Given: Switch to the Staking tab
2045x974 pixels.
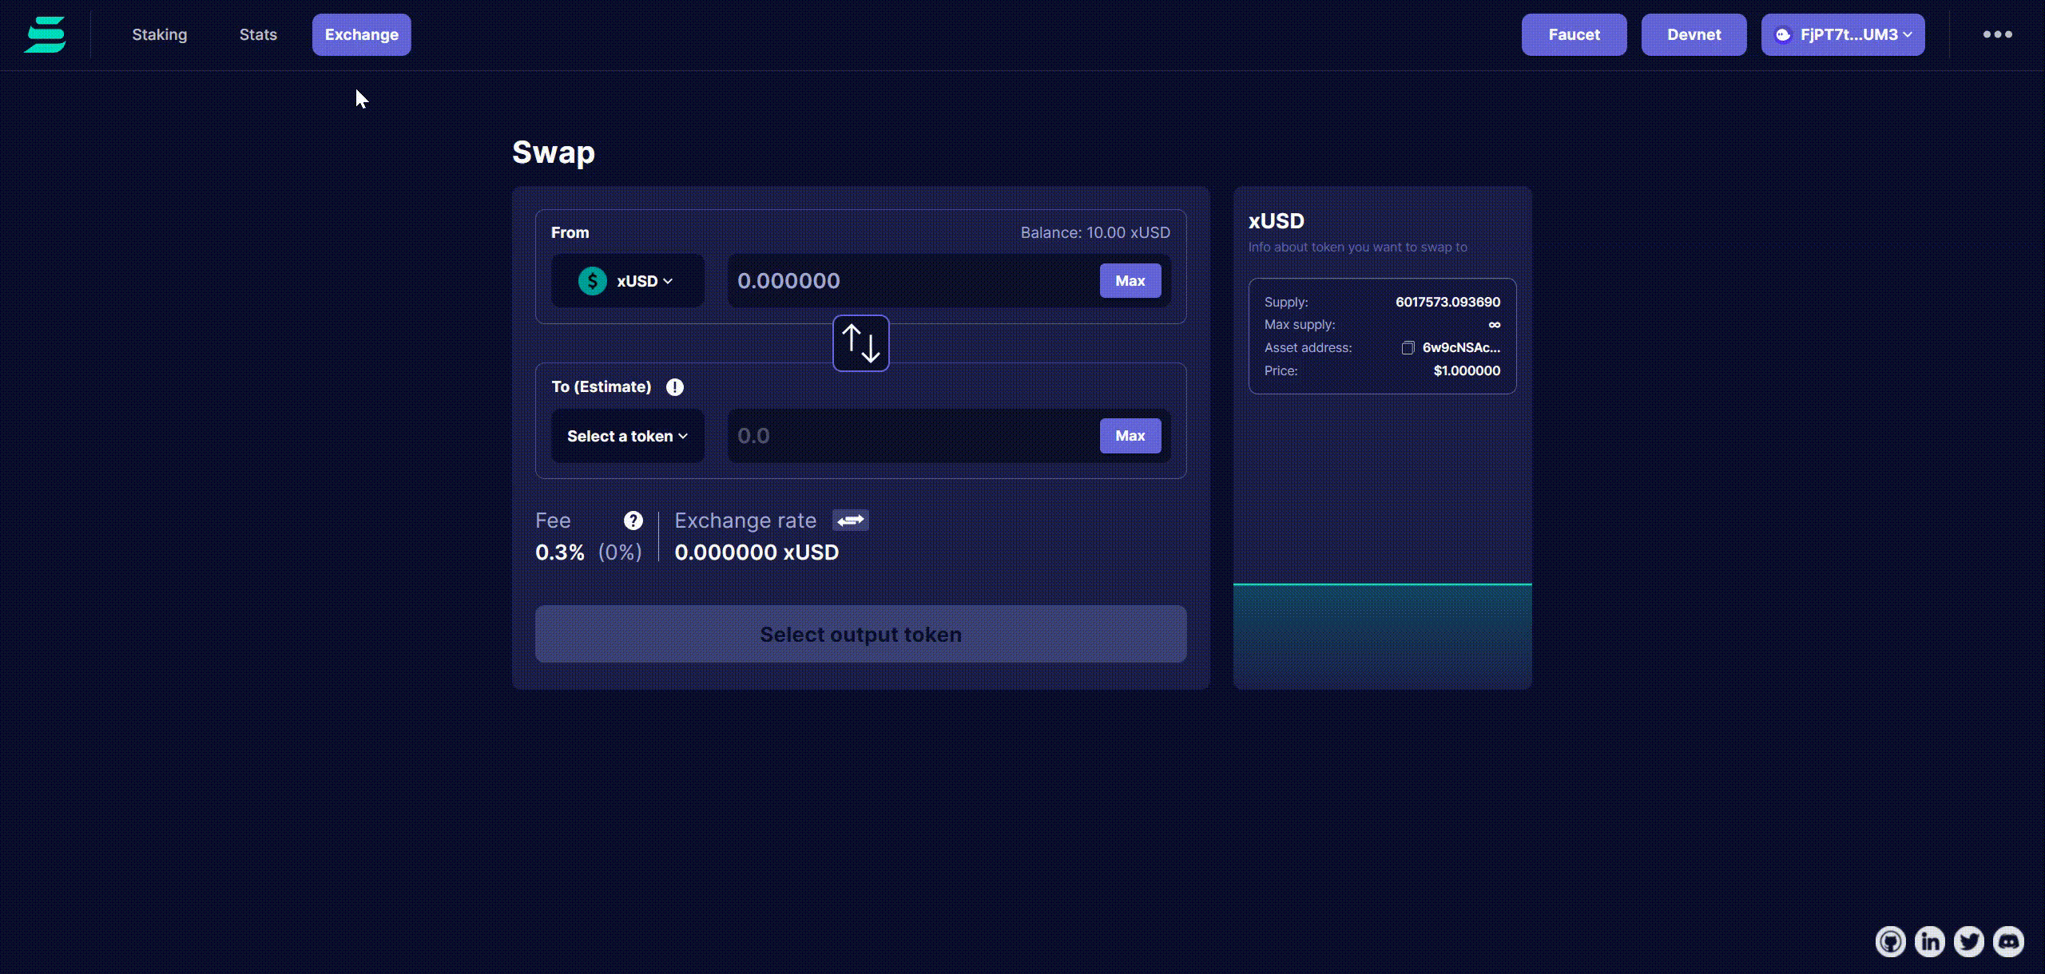Looking at the screenshot, I should click(159, 34).
